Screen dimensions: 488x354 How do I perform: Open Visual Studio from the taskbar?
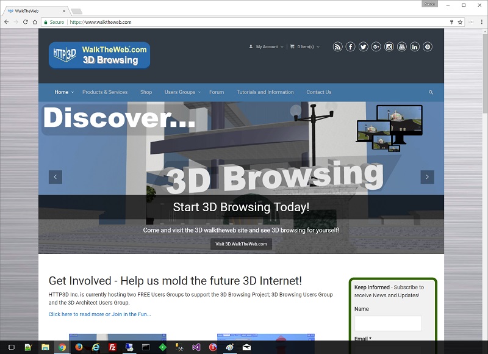196,347
